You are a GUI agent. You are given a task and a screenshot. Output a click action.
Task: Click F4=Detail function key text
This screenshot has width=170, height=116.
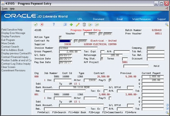44,112
